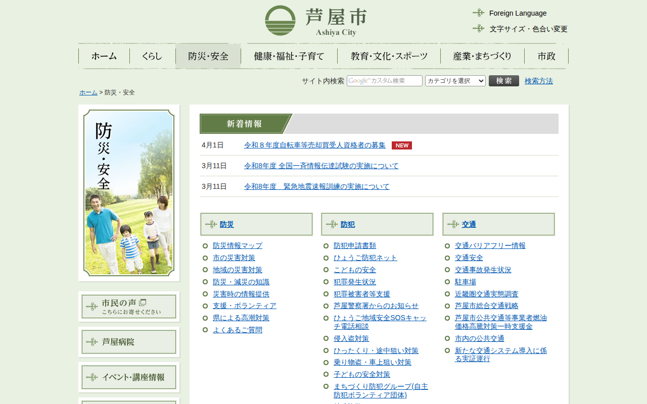Screen dimensions: 647x404
Task: Open the 防犯 category heading
Action: tap(348, 224)
